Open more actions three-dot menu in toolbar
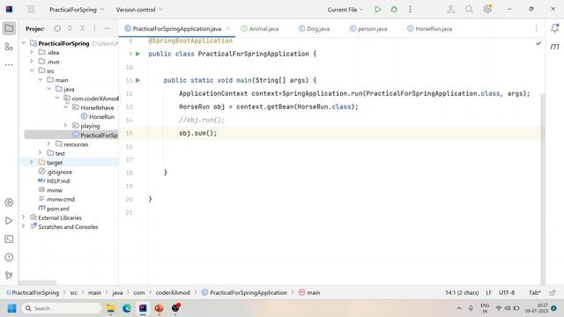 410,10
